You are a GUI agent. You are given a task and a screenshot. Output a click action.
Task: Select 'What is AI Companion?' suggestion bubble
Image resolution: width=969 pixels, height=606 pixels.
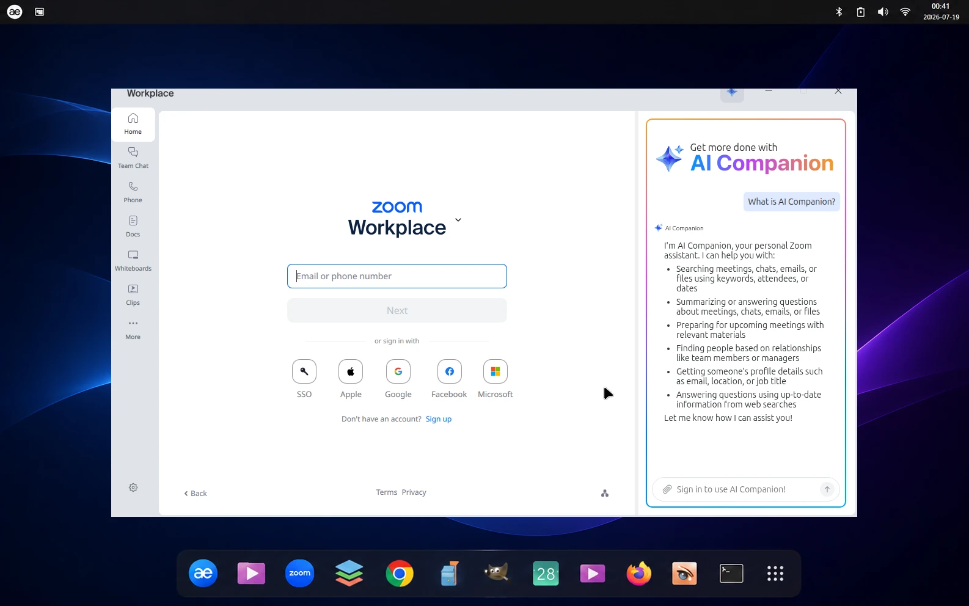coord(792,202)
